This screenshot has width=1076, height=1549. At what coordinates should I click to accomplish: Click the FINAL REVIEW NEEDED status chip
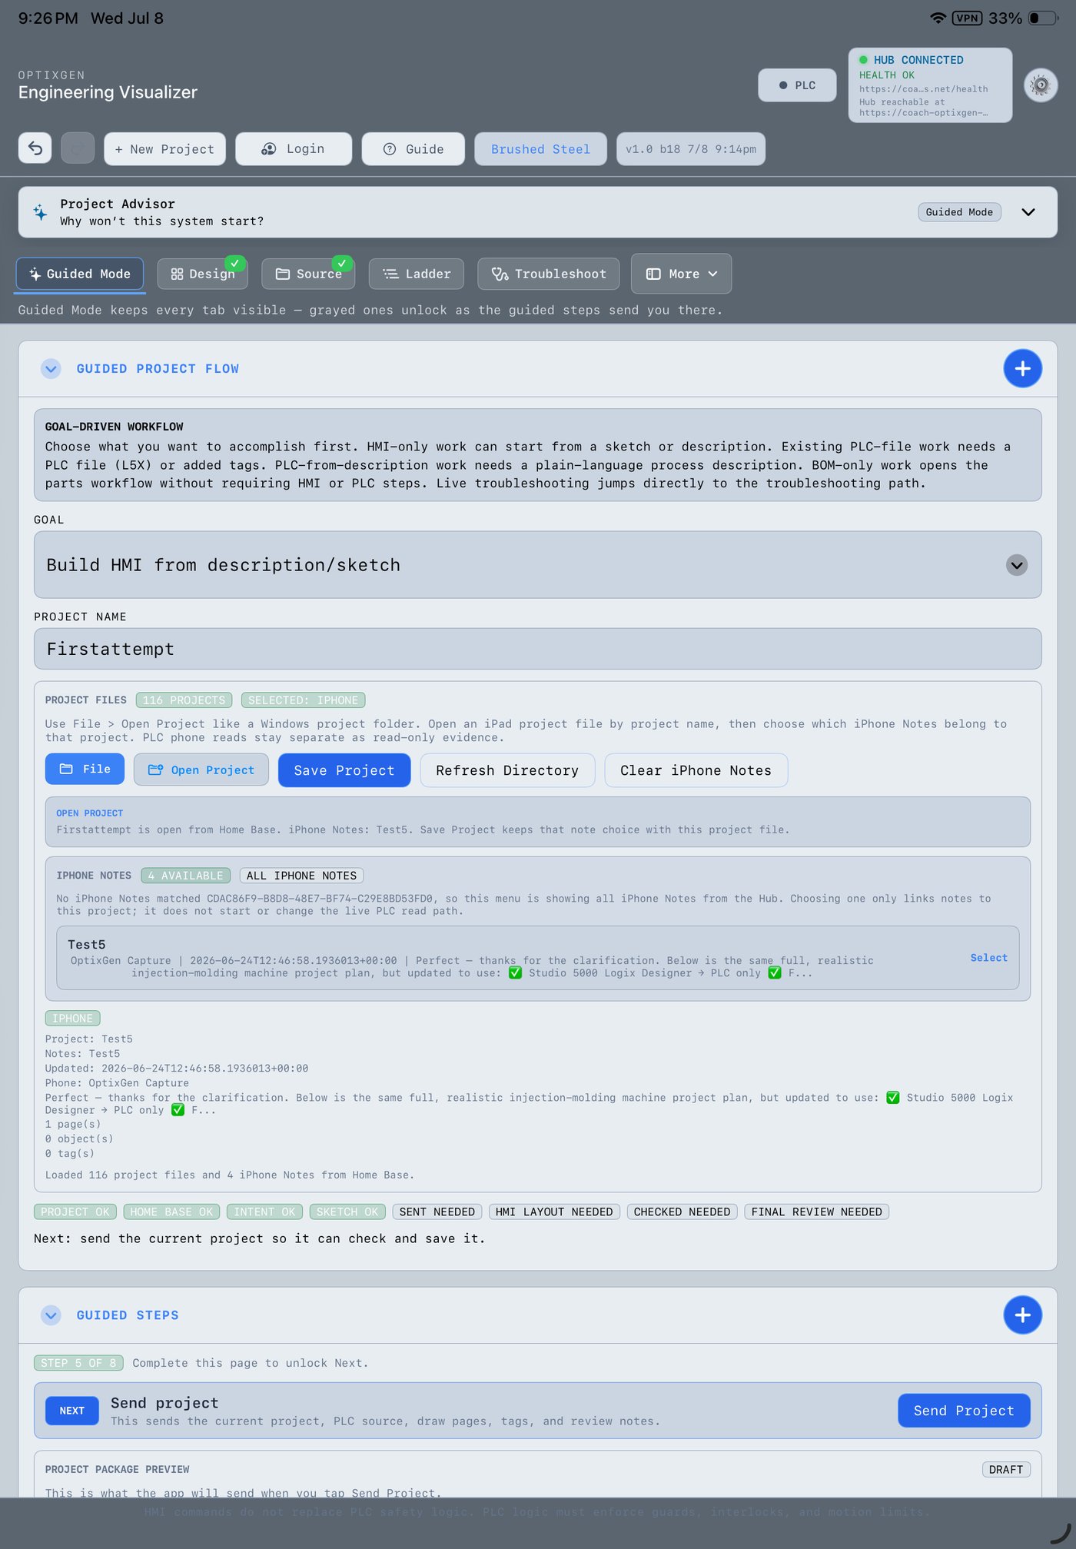coord(817,1212)
